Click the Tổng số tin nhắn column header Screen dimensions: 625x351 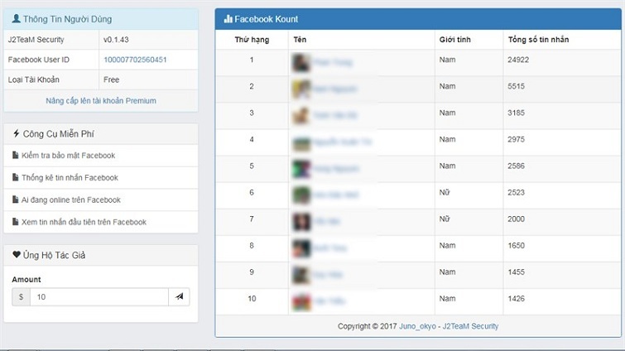coord(538,40)
